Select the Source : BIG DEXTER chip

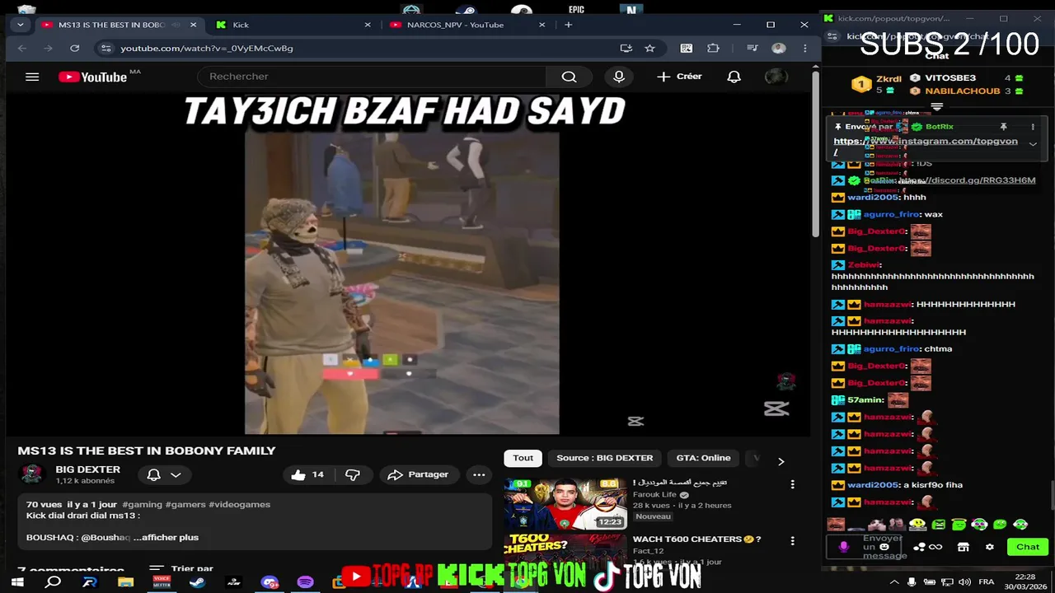click(605, 458)
